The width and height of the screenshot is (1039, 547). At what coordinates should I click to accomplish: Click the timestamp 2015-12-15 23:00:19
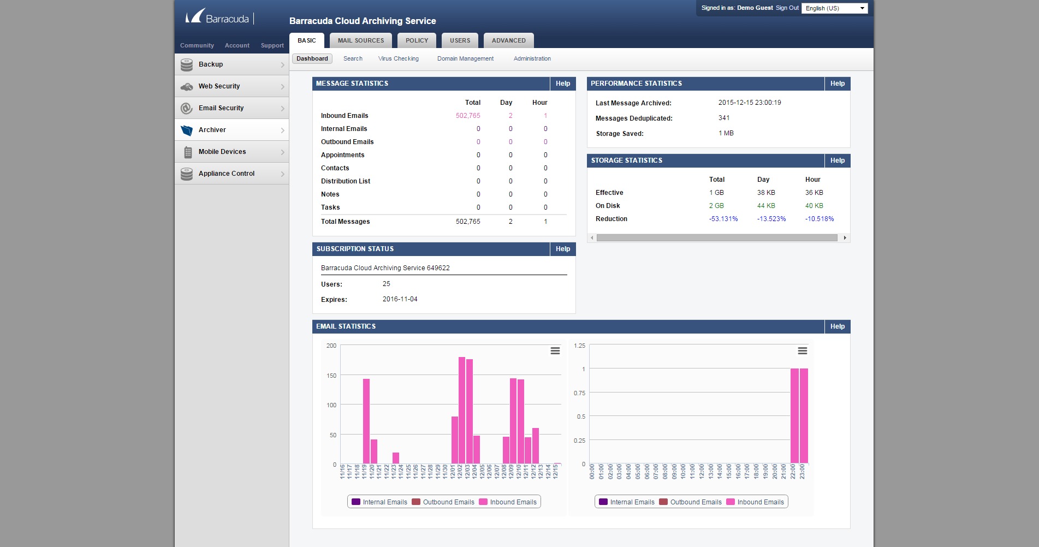point(750,103)
